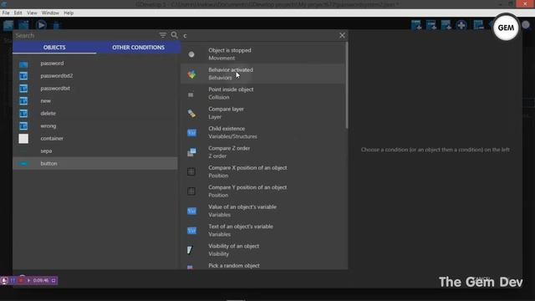Click the Add sub-event toolbar icon
The image size is (535, 301).
431,25
